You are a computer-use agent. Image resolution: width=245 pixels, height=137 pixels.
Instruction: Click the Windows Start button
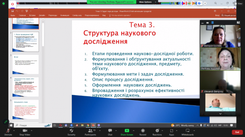point(11,125)
